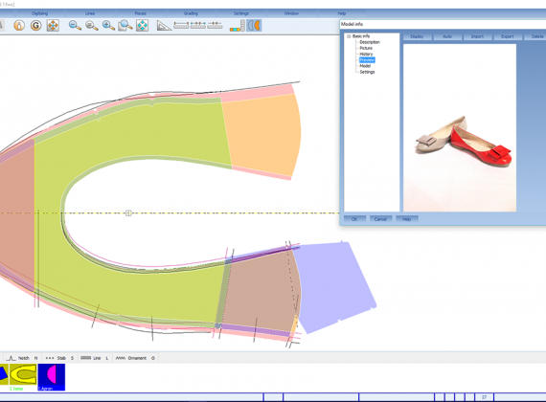Open the Lines menu
The image size is (546, 402).
click(x=90, y=13)
